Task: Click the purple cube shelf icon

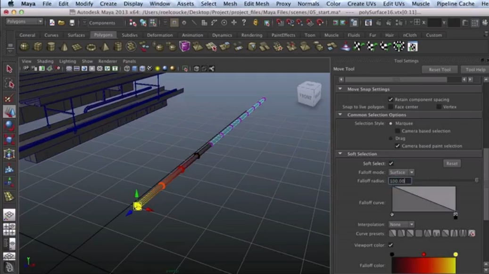Action: point(185,47)
